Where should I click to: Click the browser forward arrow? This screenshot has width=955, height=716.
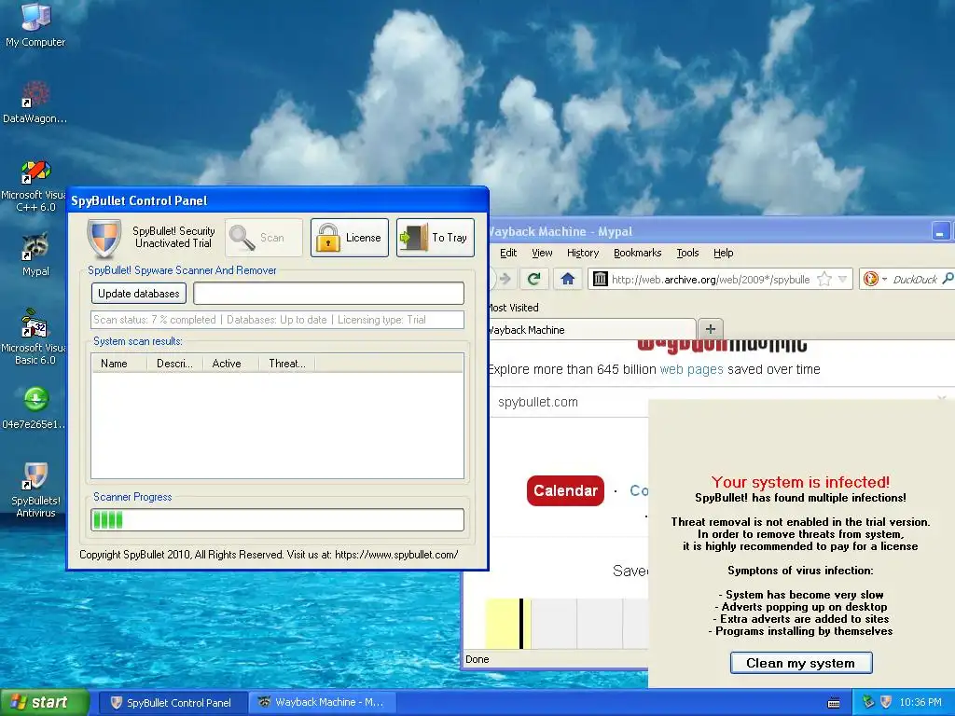(x=505, y=279)
